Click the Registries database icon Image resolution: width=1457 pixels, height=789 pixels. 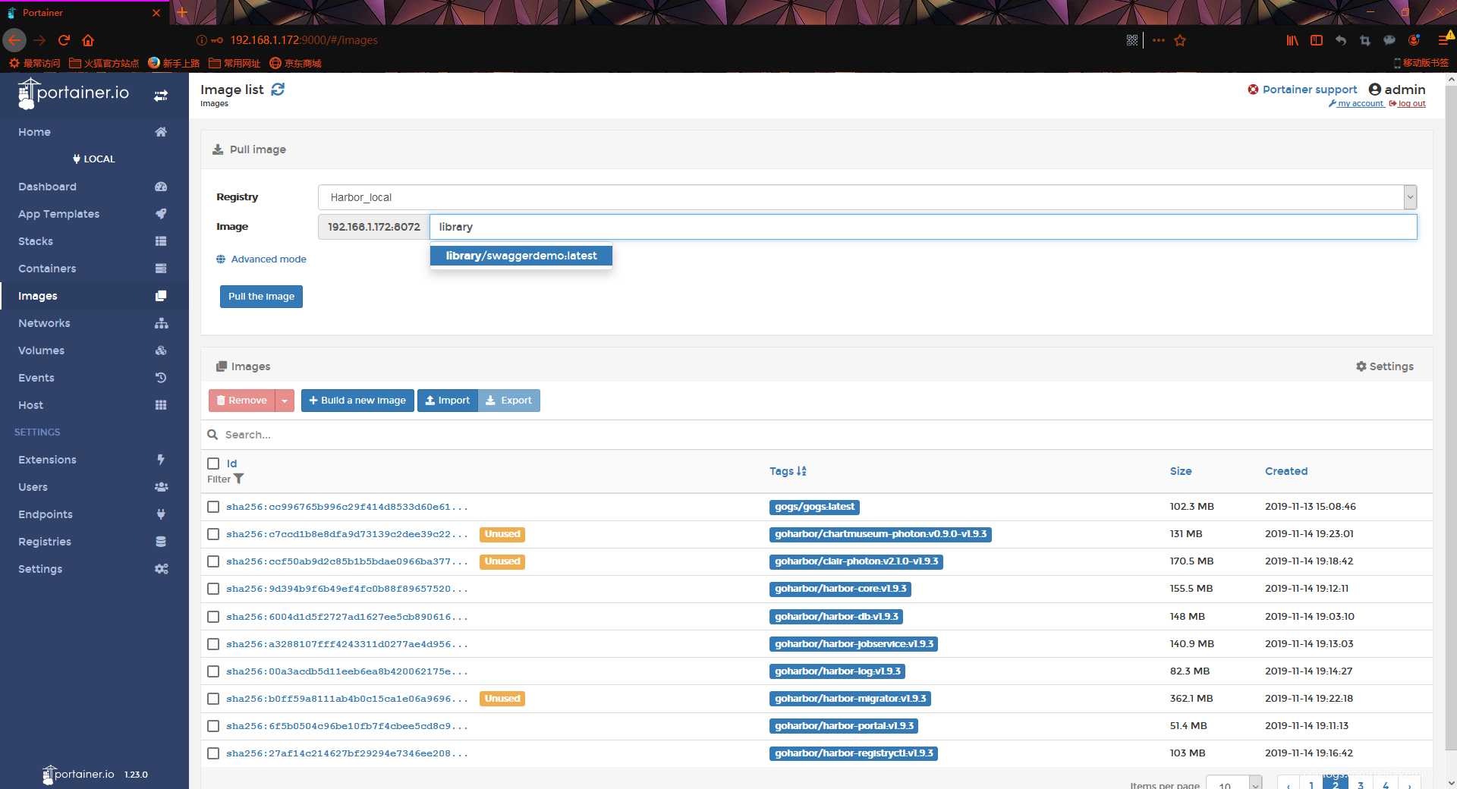[161, 542]
